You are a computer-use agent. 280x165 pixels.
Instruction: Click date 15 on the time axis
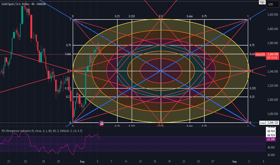pyautogui.click(x=155, y=162)
